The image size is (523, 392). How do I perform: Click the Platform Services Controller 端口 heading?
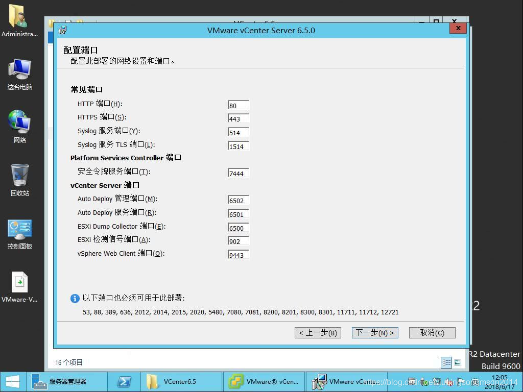click(x=126, y=158)
